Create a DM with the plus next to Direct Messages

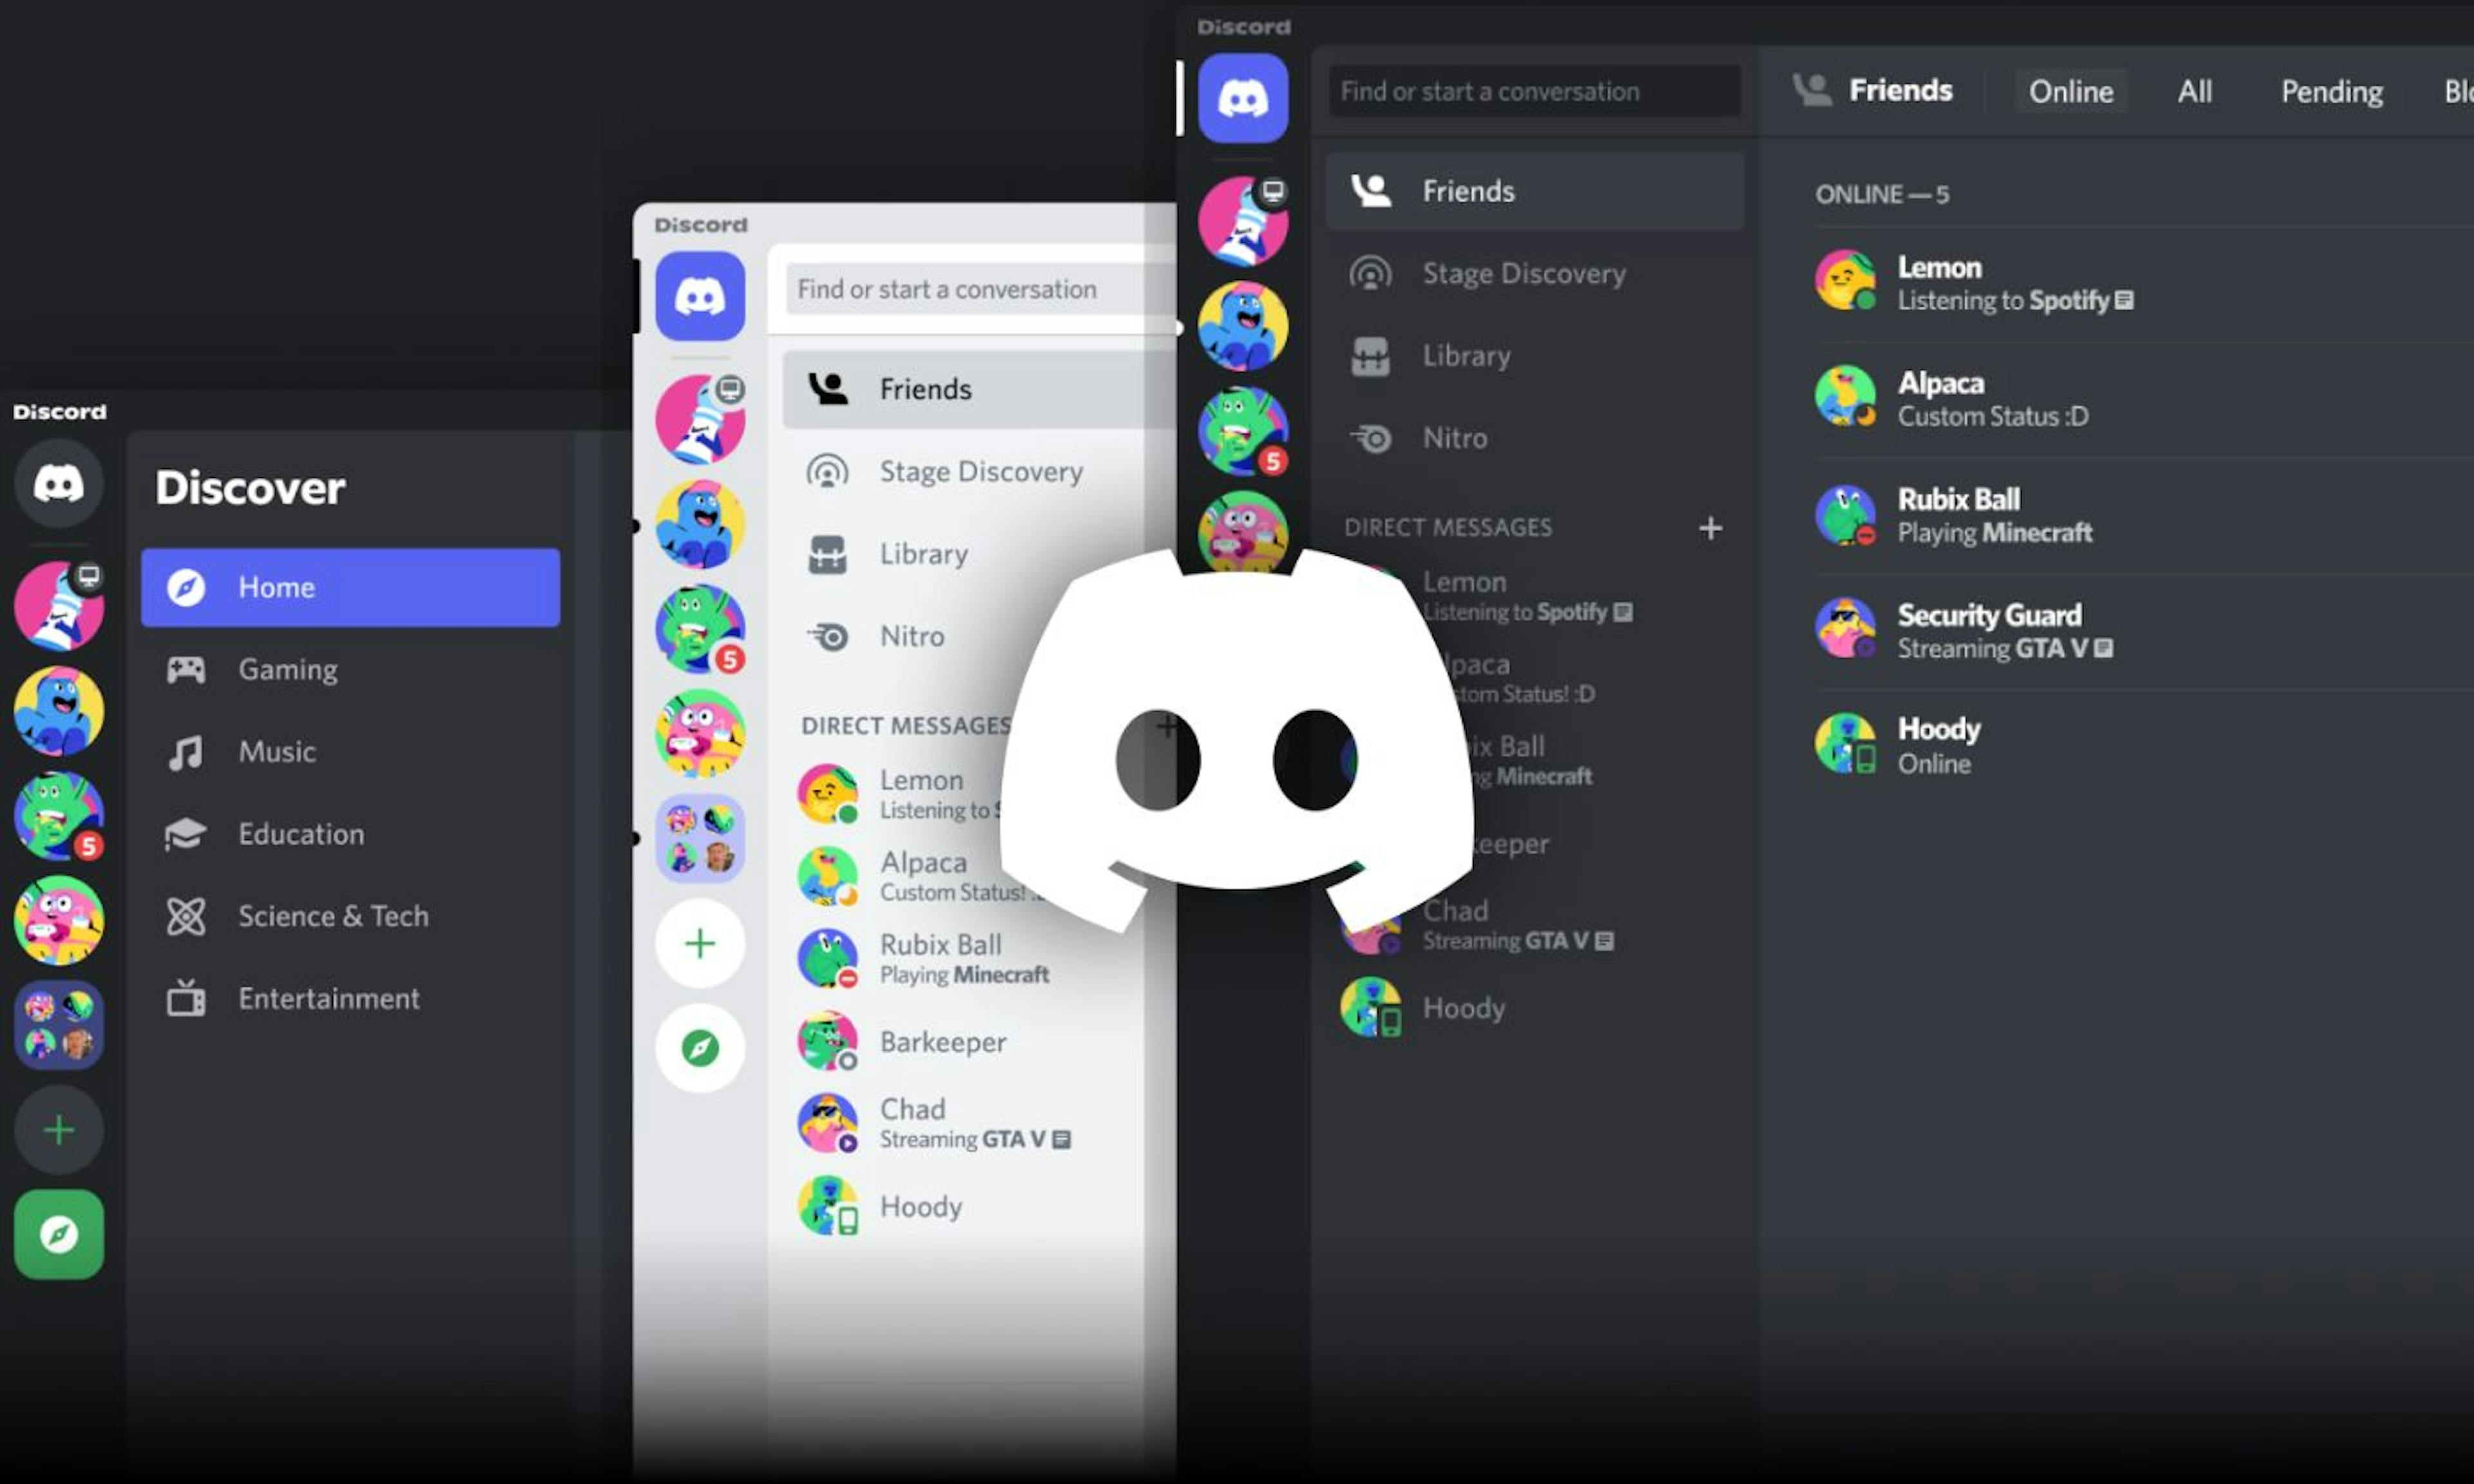pyautogui.click(x=1710, y=527)
